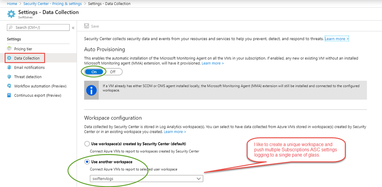Image resolution: width=382 pixels, height=187 pixels.
Task: Click the Workspace configuration heading
Action: pos(113,118)
